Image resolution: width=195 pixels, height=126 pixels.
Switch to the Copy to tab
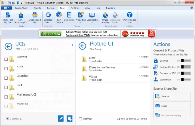(x=37, y=8)
